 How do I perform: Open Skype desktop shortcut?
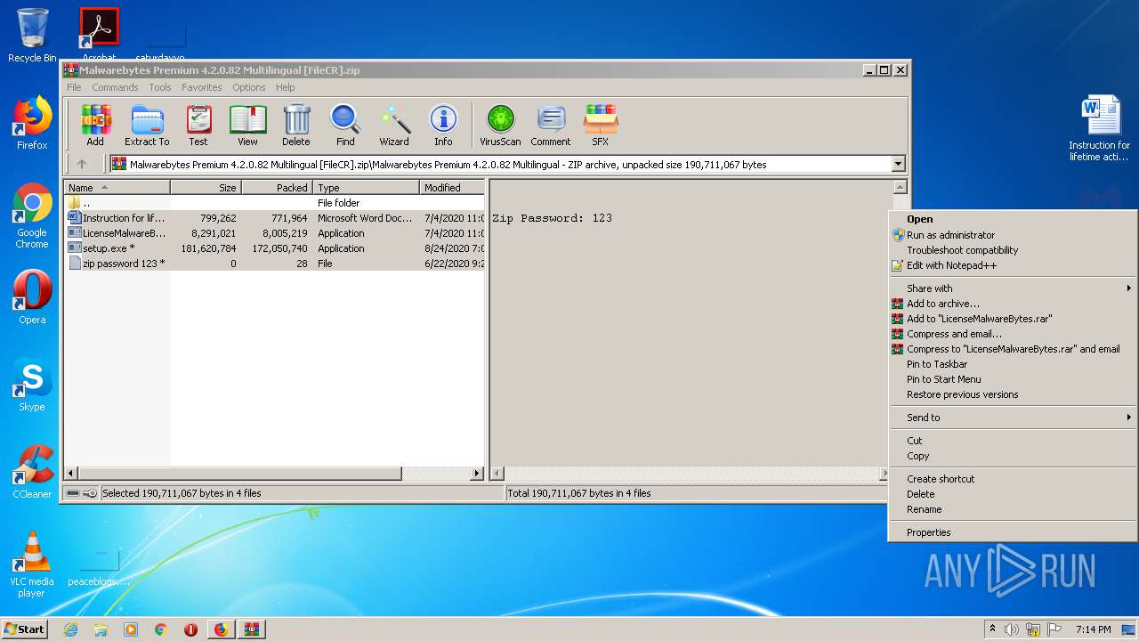coord(32,385)
